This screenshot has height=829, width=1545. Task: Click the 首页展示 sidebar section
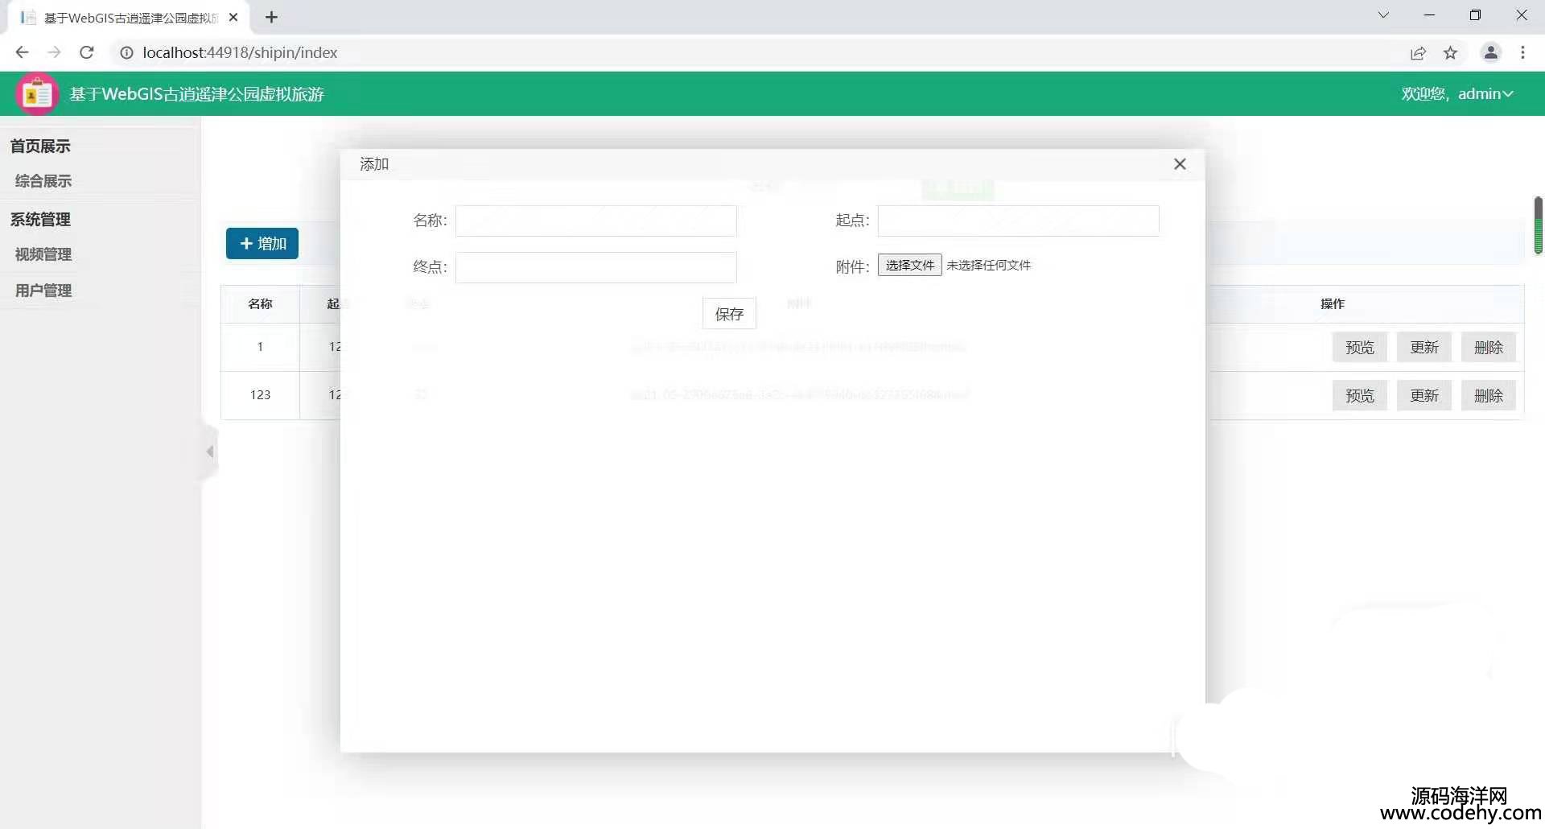(40, 146)
